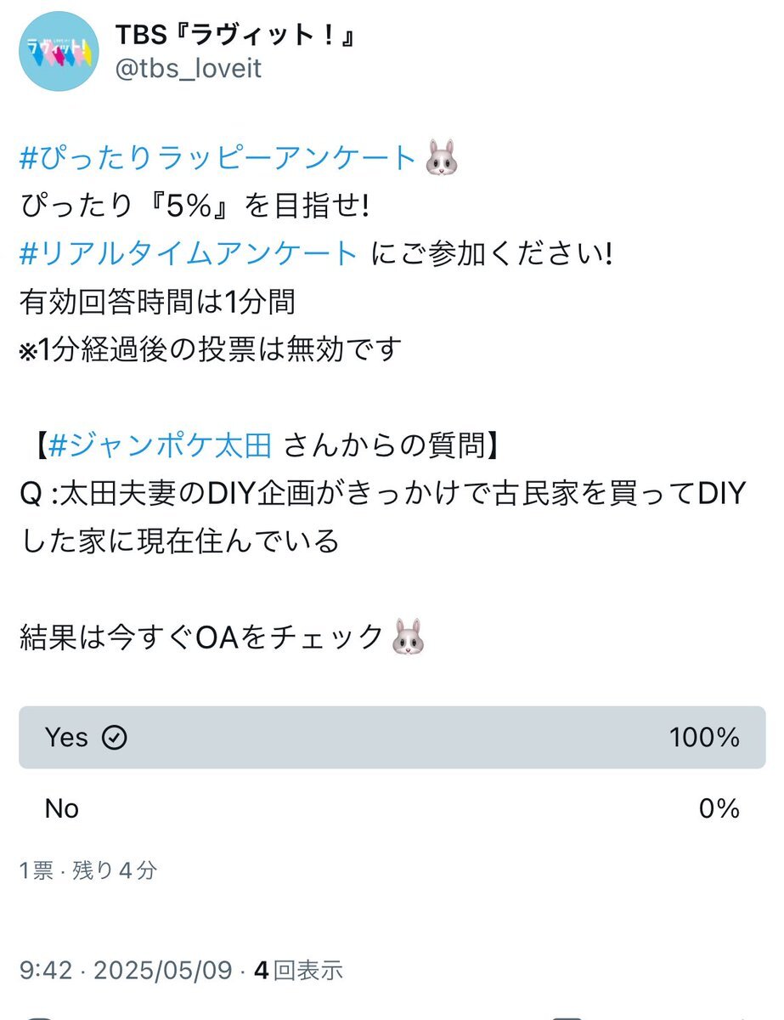
Task: Select the Yes poll option
Action: point(392,738)
